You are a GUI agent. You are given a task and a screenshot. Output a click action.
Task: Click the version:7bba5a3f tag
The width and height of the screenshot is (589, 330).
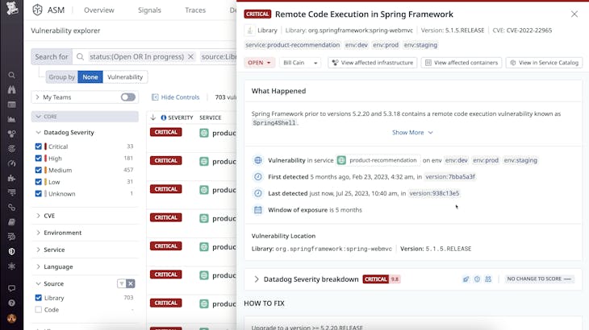(450, 177)
